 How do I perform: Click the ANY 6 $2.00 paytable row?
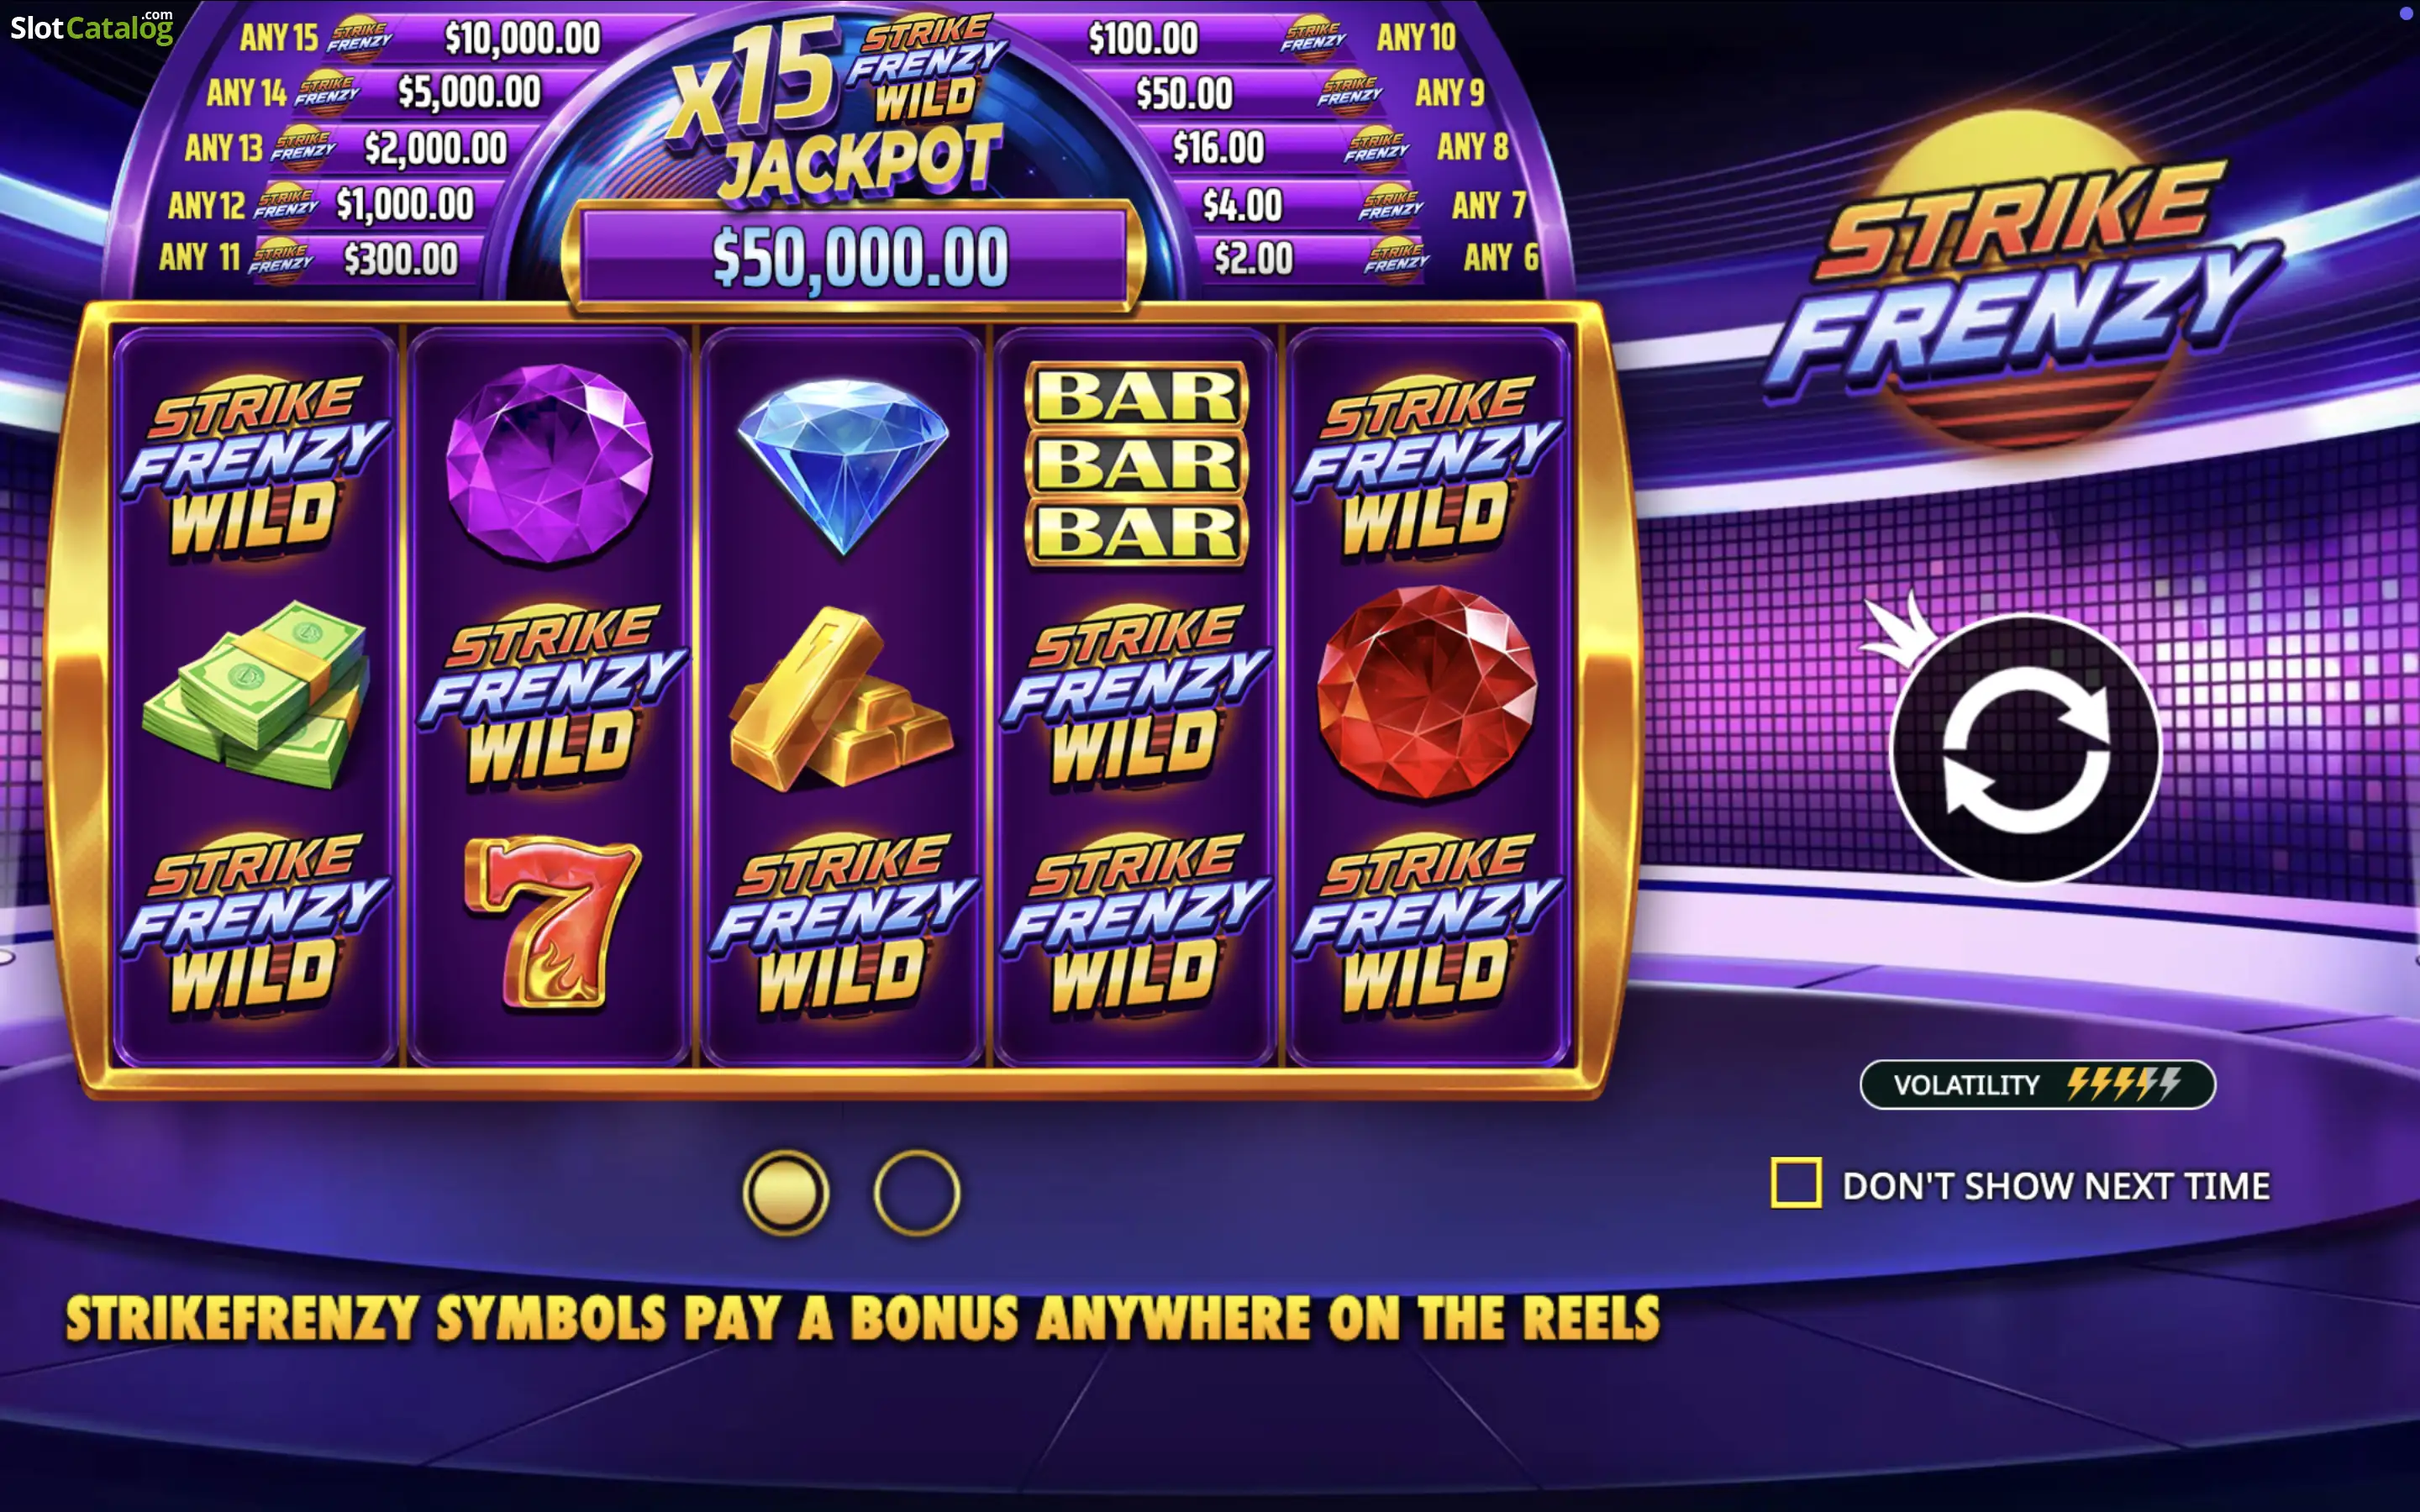pyautogui.click(x=1375, y=258)
